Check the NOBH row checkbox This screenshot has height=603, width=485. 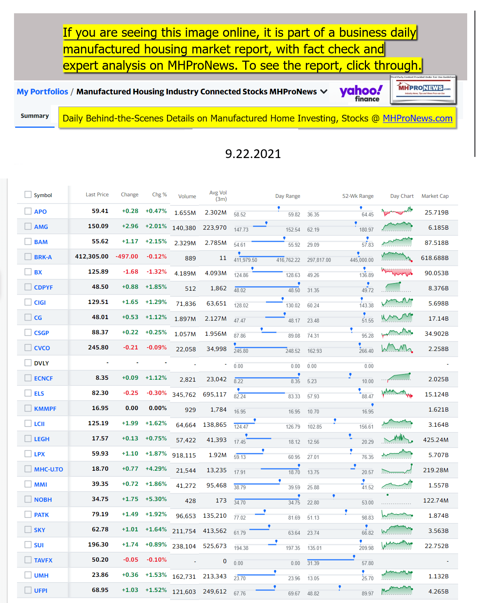coord(28,499)
